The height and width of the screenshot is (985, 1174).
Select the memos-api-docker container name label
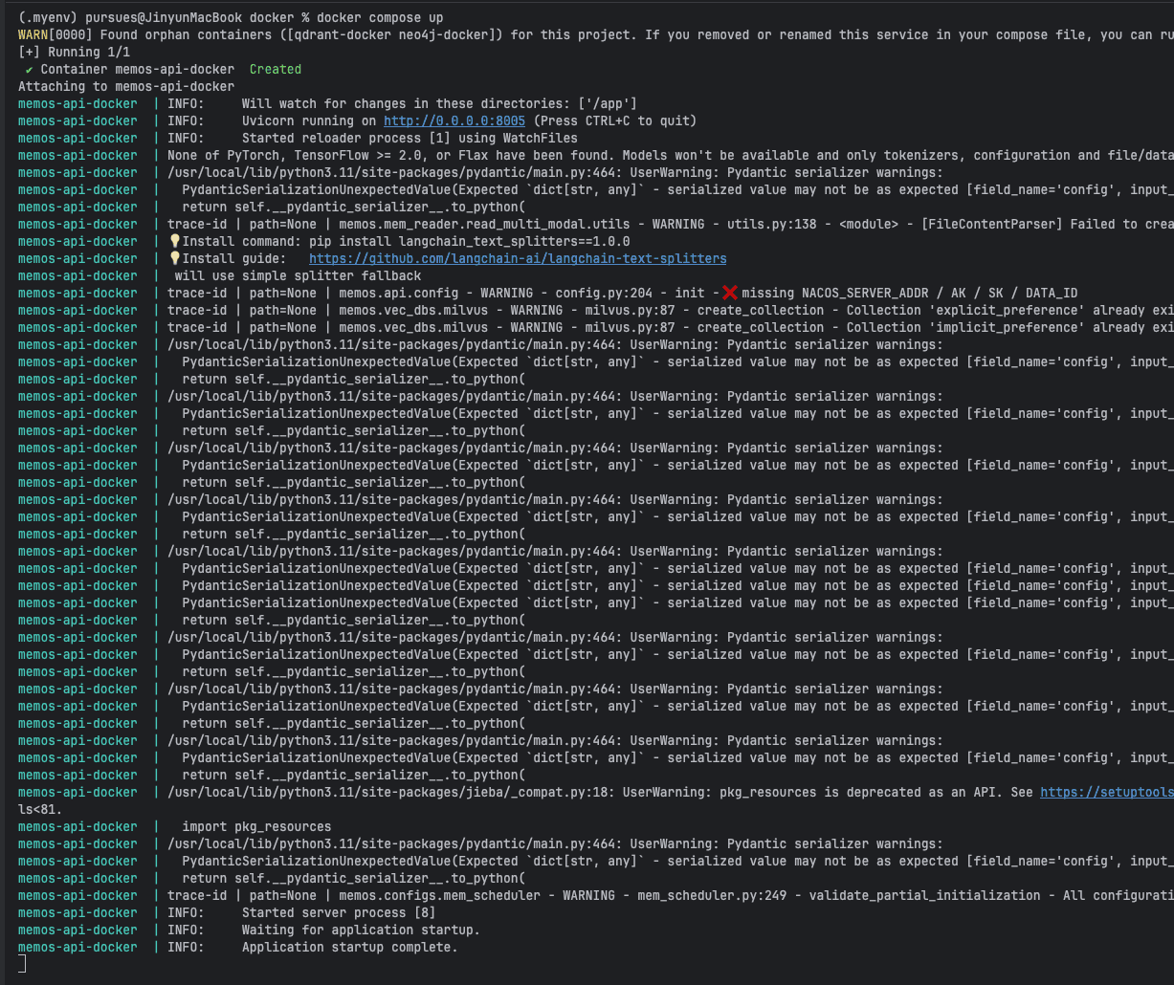pos(77,103)
